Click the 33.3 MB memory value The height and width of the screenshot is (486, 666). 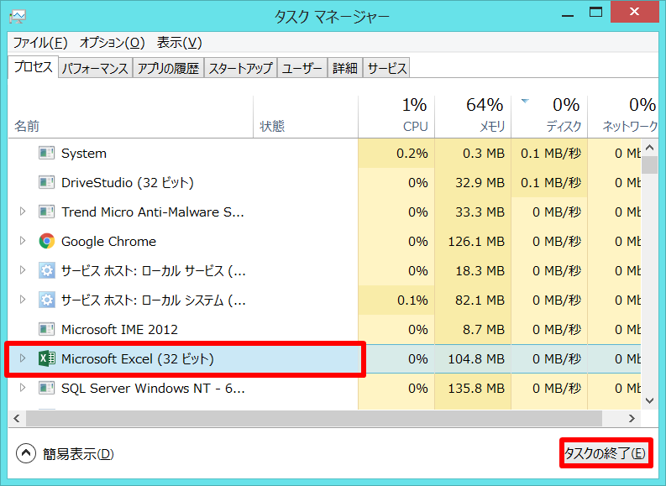pyautogui.click(x=480, y=212)
